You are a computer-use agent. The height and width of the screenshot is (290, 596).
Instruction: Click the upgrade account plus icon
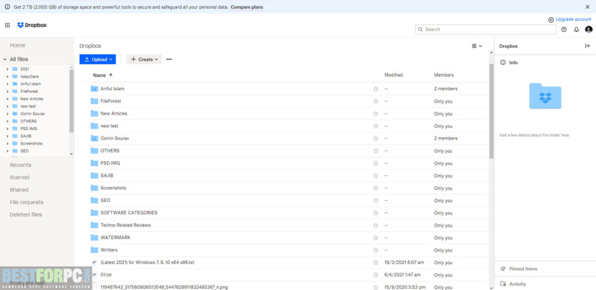point(551,20)
